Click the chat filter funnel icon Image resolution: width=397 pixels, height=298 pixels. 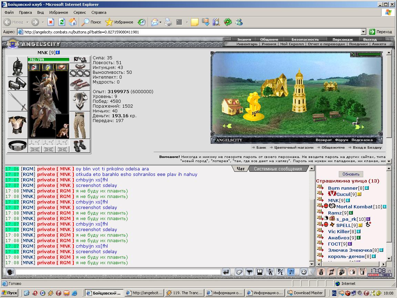[x=250, y=272]
